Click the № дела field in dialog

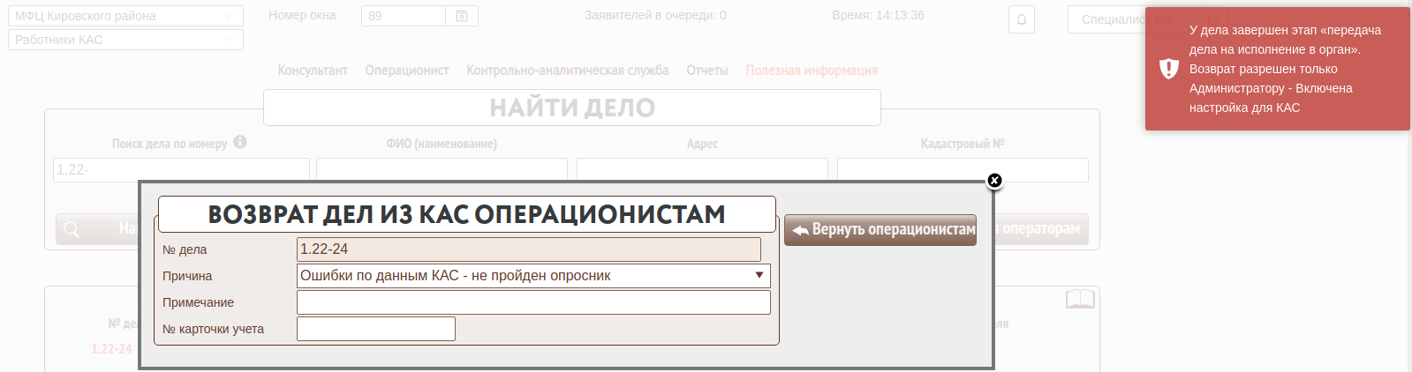click(x=528, y=249)
